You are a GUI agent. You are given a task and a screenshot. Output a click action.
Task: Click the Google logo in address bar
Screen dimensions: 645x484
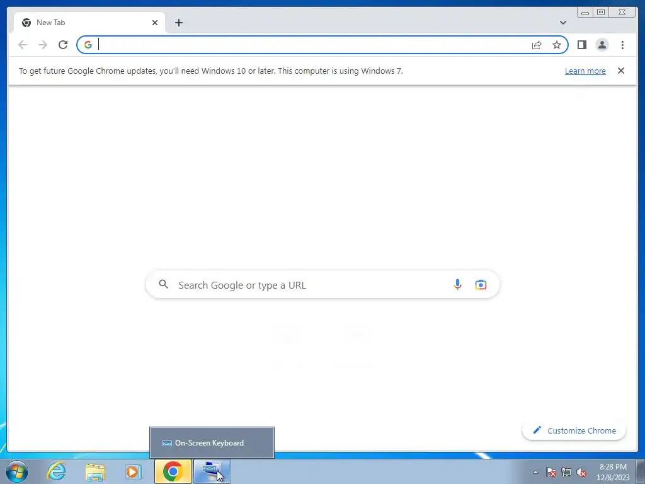[88, 45]
